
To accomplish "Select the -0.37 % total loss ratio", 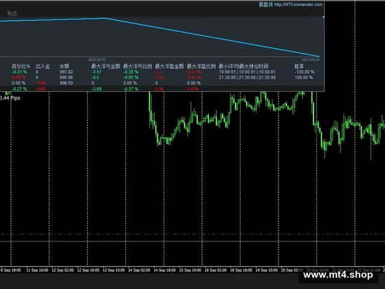I will (131, 89).
